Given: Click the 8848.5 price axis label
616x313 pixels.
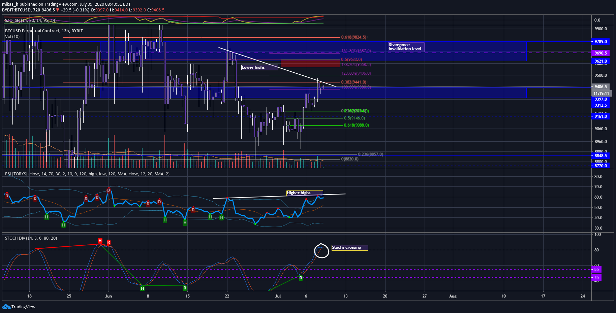Looking at the screenshot, I should click(x=600, y=156).
